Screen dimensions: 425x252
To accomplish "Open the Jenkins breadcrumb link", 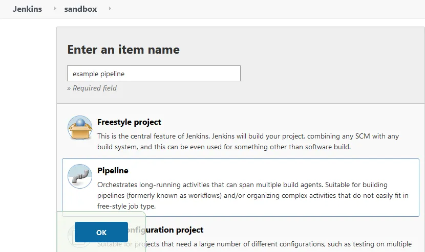I will (28, 9).
